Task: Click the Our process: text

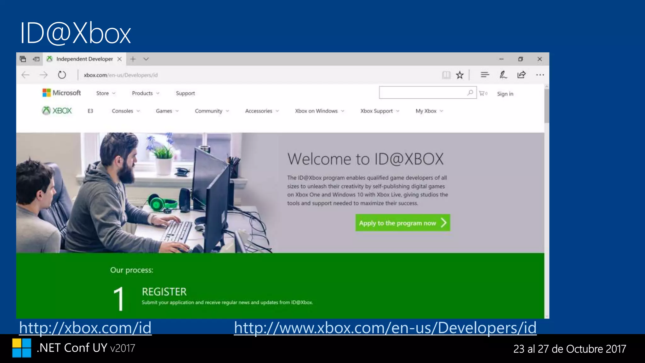Action: [132, 270]
